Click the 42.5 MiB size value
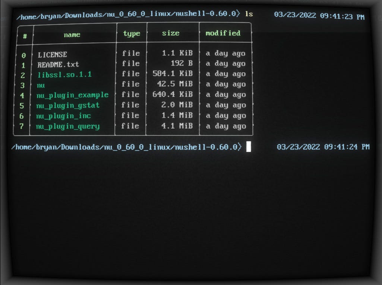The width and height of the screenshot is (382, 285). click(175, 84)
